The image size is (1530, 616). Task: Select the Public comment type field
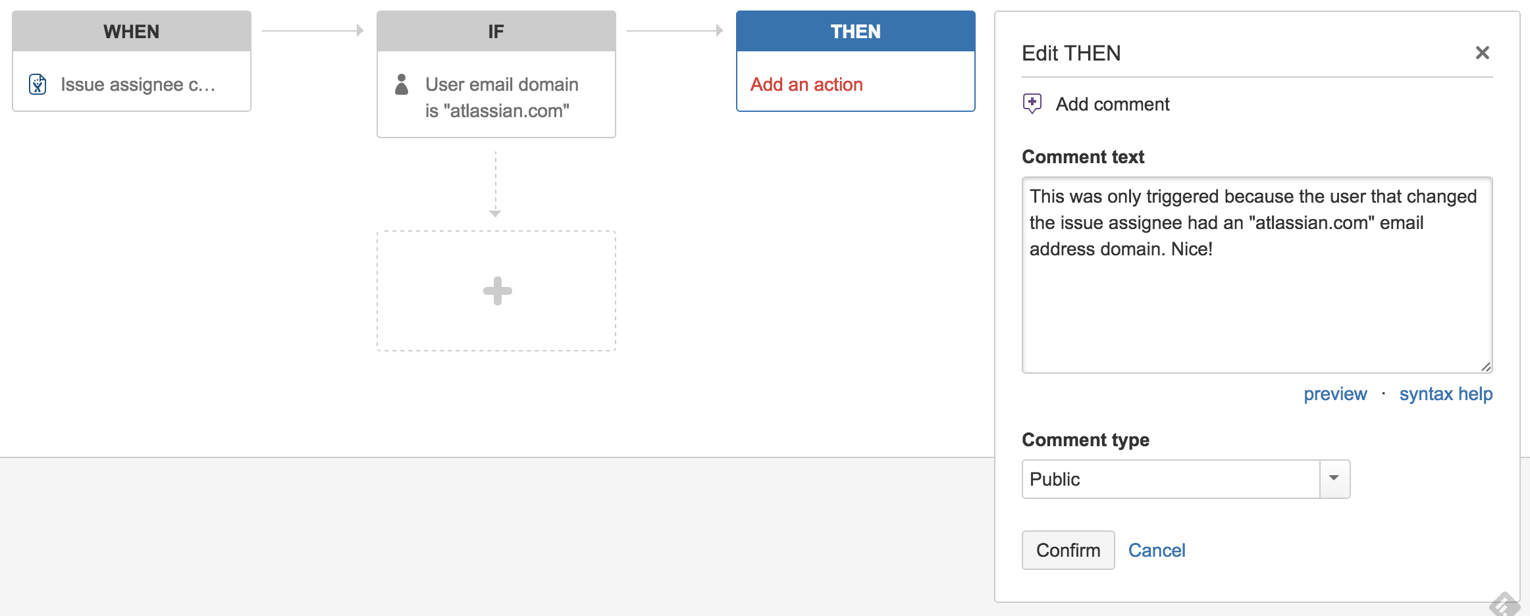(x=1171, y=479)
